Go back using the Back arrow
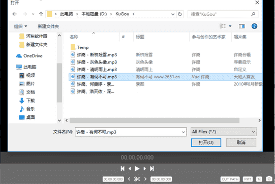The image size is (275, 184). point(15,14)
